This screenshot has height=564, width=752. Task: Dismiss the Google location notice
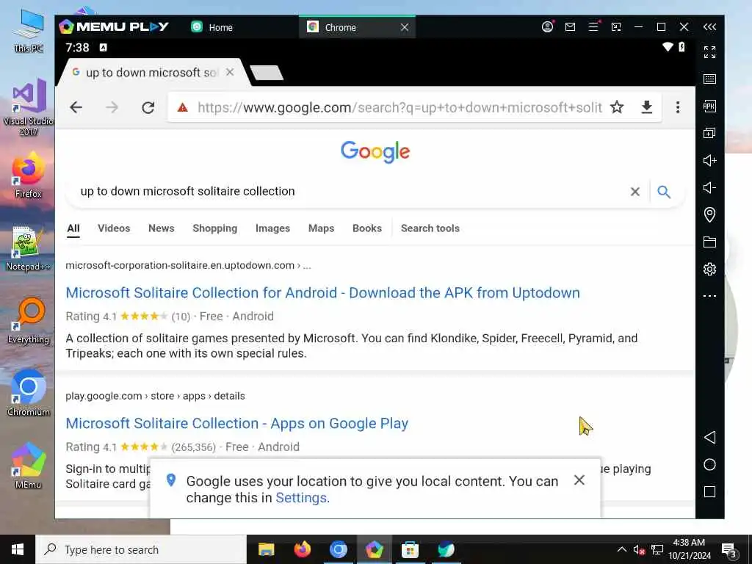pos(579,480)
